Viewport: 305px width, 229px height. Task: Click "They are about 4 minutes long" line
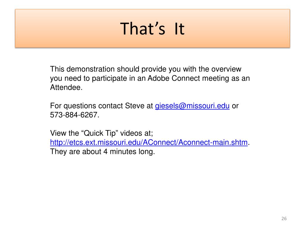coord(102,151)
